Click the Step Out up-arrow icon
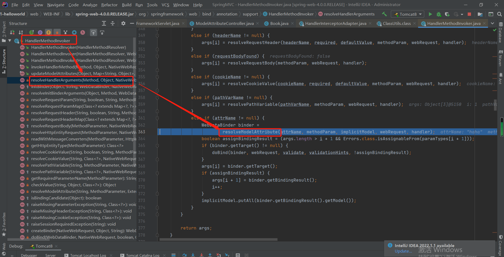Image resolution: width=504 pixels, height=257 pixels. (x=210, y=255)
